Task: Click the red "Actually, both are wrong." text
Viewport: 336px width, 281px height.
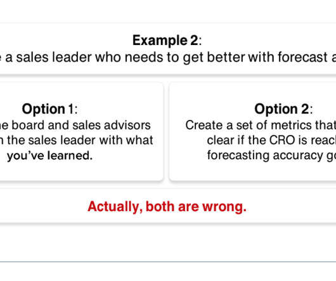Action: pyautogui.click(x=167, y=207)
